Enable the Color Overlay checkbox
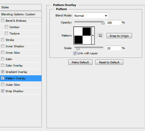Viewport: 145px width, 131px height. [x=3, y=65]
